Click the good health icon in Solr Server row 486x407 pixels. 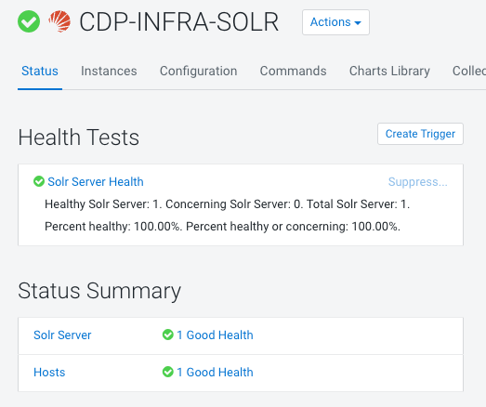167,335
